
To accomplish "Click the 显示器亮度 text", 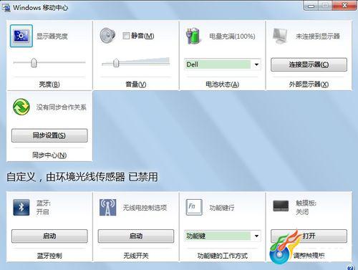I will (x=52, y=37).
